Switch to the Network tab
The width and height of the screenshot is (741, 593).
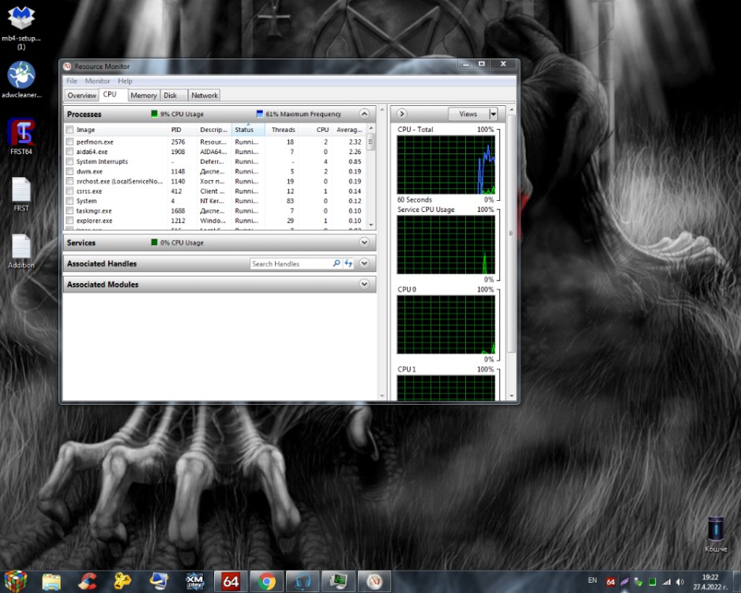click(205, 96)
